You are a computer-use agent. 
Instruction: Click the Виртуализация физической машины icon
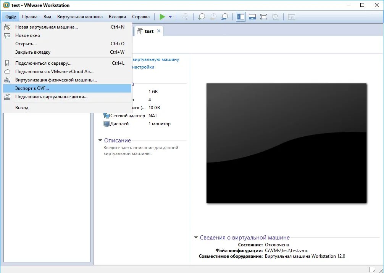pos(7,80)
